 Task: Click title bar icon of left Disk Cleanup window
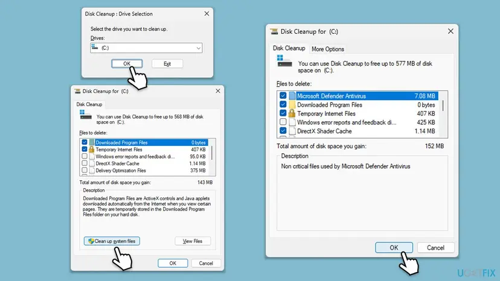(77, 91)
